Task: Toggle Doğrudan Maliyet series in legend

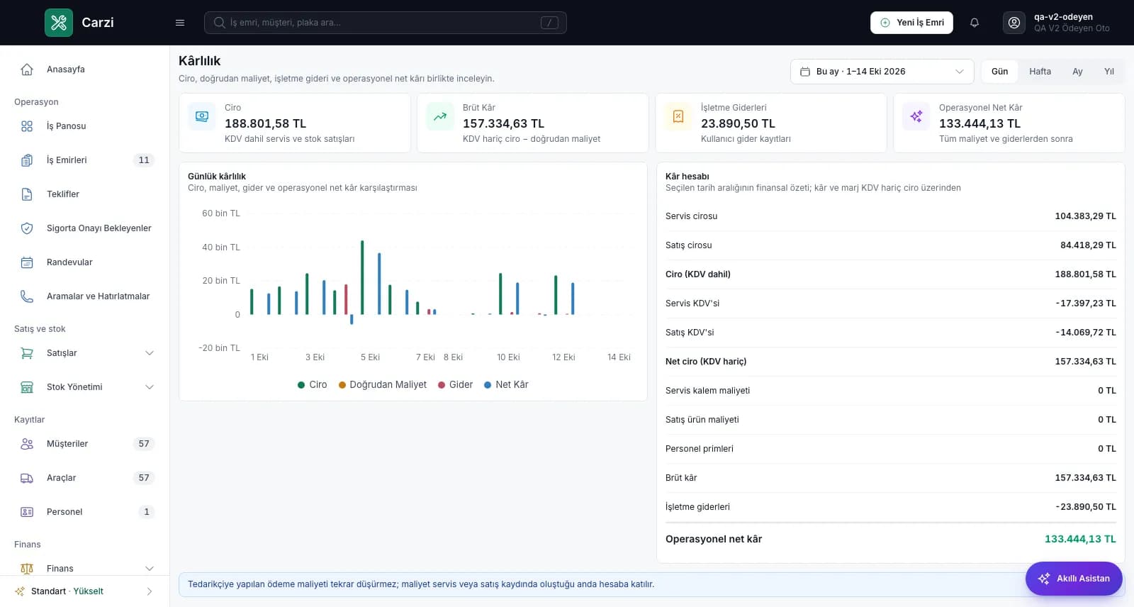Action: point(383,384)
